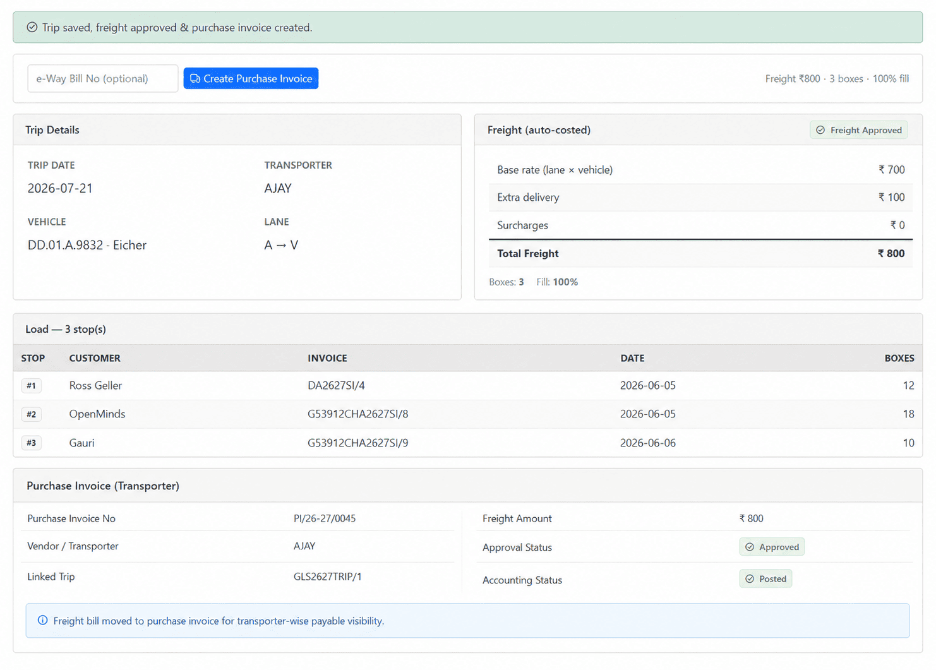
Task: Focus the e-Way Bill No input field
Action: click(x=103, y=78)
